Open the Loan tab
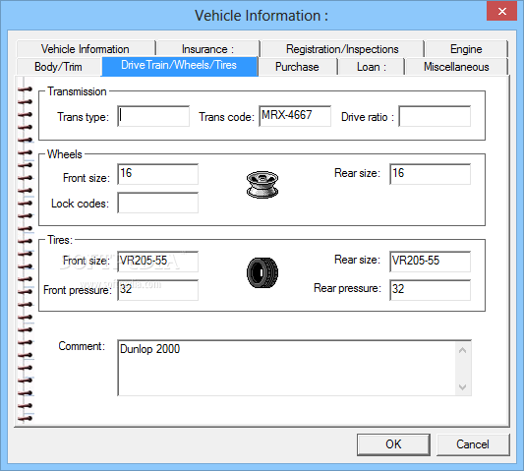Viewport: 524px width, 471px height. click(x=372, y=67)
